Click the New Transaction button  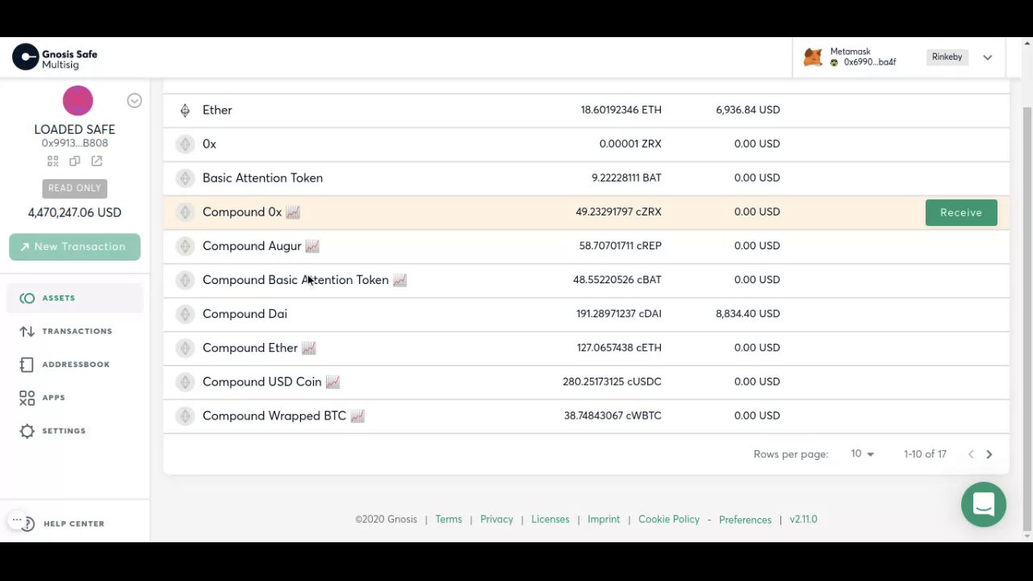(74, 247)
